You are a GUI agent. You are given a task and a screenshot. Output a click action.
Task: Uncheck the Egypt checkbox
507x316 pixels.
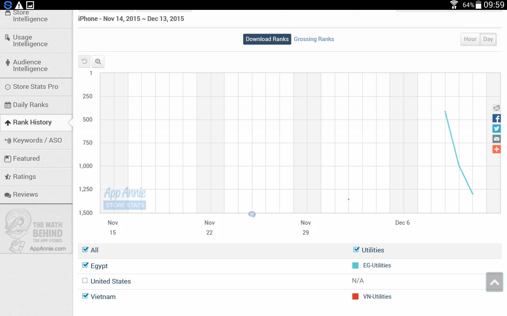[x=85, y=265]
